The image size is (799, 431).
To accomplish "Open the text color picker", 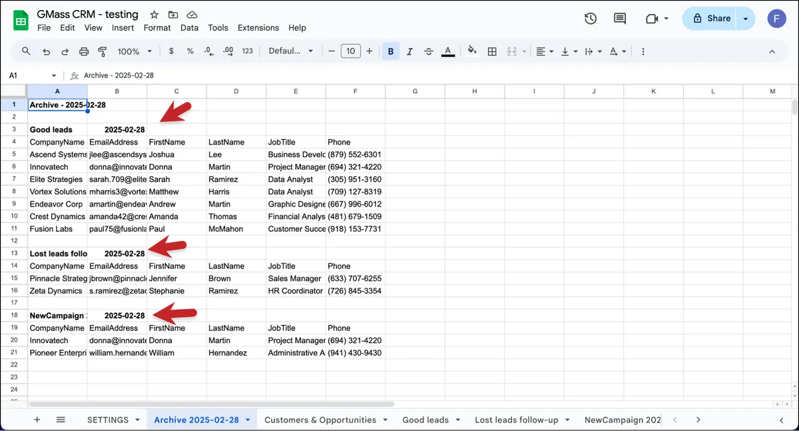I will click(x=448, y=51).
